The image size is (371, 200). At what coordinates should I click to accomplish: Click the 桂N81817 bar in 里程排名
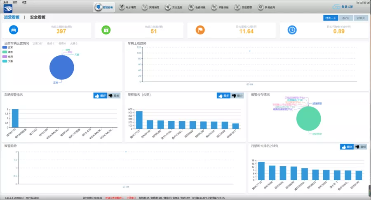click(235, 126)
